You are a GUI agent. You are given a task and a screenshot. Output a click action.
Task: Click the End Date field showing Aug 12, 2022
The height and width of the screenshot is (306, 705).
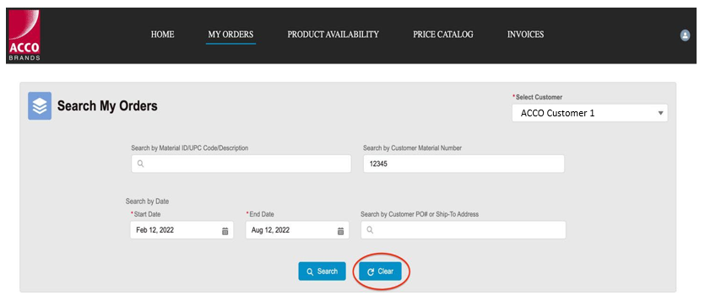[297, 230]
